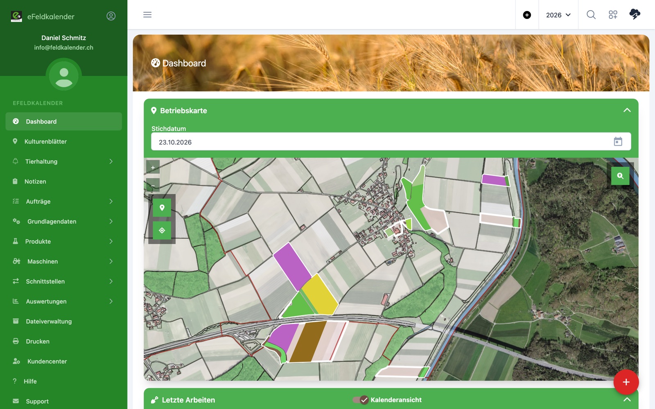655x409 pixels.
Task: Open the 2026 year dropdown
Action: pyautogui.click(x=558, y=15)
